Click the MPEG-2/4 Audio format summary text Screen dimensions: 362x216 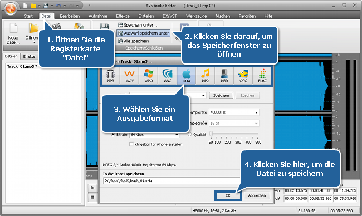point(139,165)
